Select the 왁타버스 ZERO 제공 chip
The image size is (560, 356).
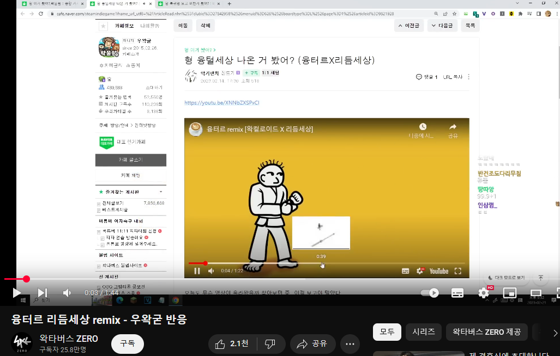[486, 332]
